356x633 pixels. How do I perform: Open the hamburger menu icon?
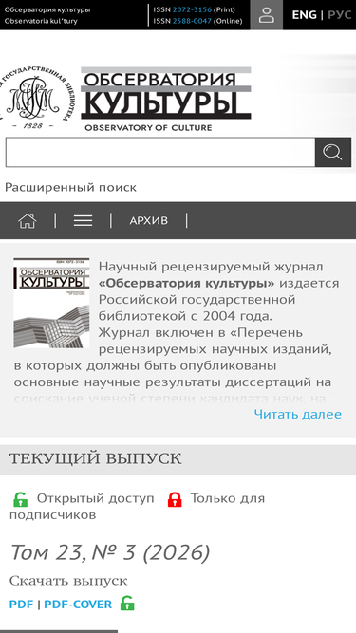(x=84, y=221)
